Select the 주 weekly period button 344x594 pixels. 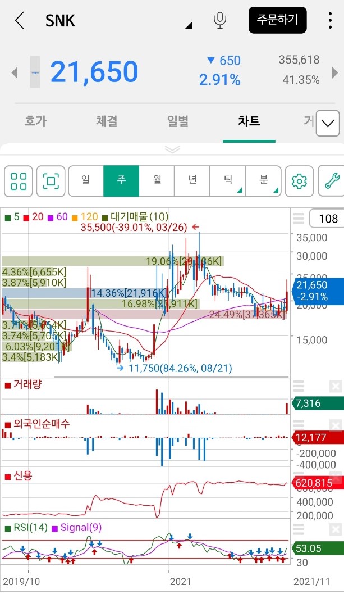(x=121, y=181)
